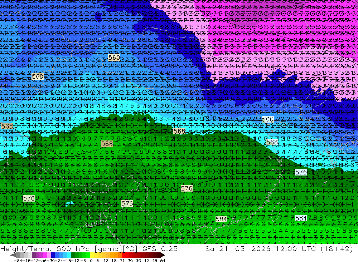Click the '24' legend tick value
Screen dimensions: 358x262
122,261
